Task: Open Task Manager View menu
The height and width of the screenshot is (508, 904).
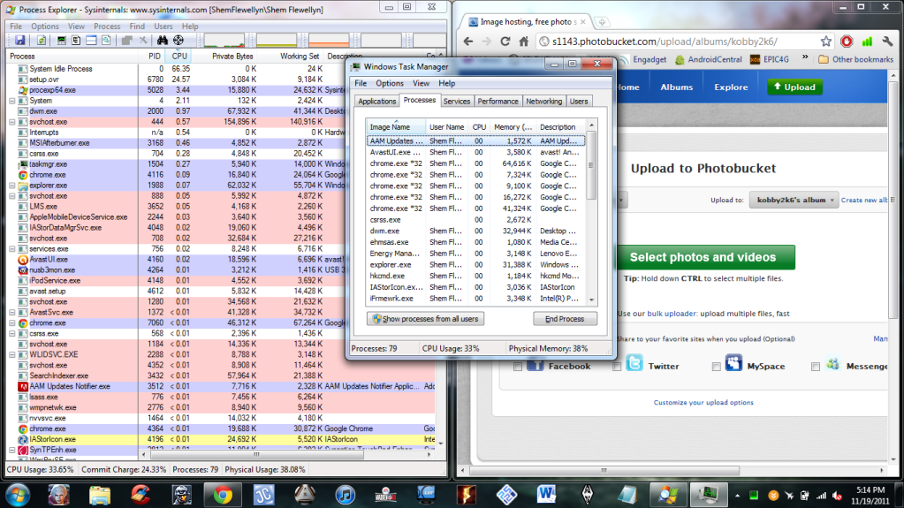Action: coord(421,84)
